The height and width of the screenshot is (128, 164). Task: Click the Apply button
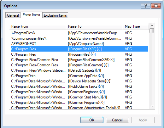[x=143, y=120]
